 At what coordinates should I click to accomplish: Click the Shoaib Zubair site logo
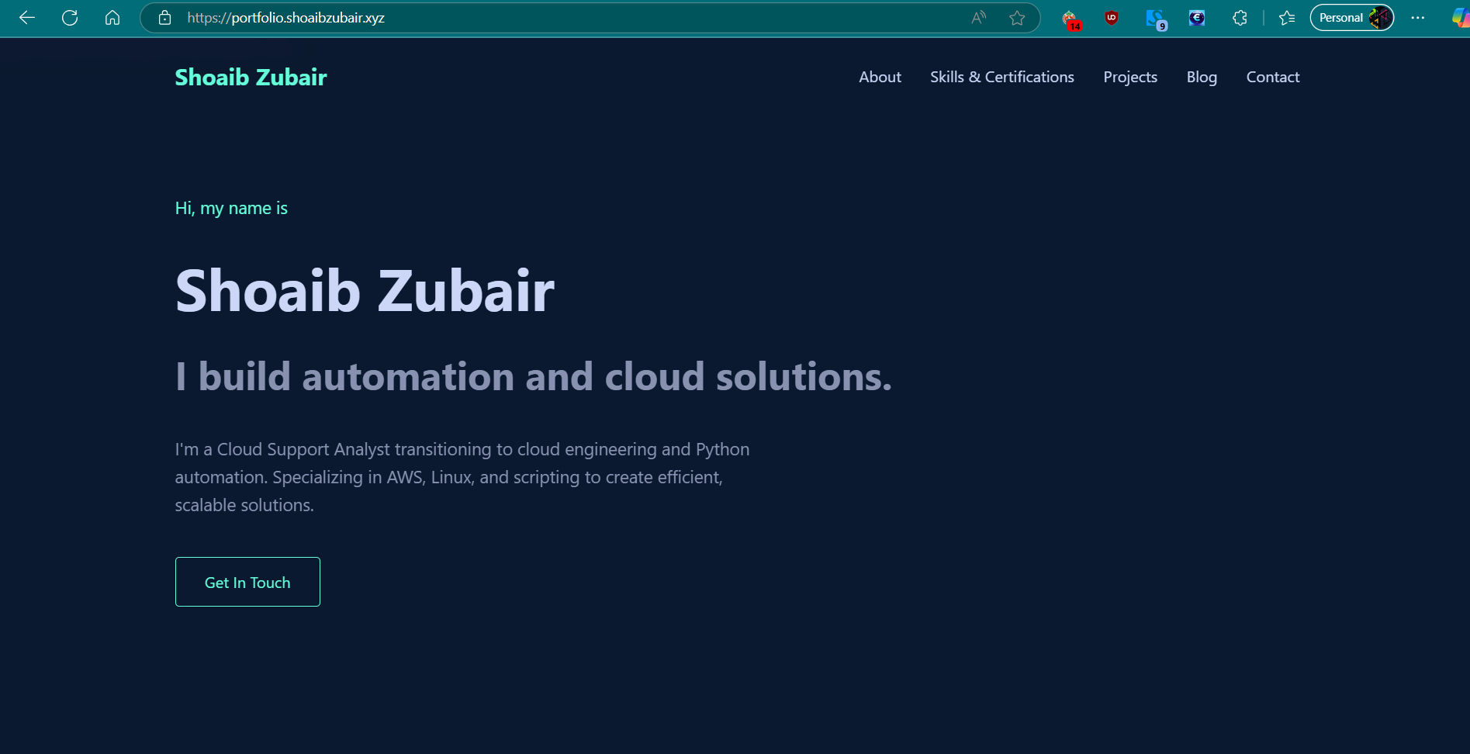(251, 77)
